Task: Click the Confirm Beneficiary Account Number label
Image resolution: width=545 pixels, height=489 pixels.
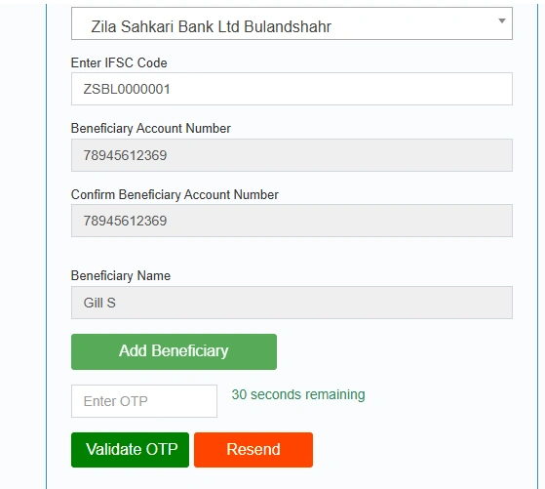Action: point(175,194)
